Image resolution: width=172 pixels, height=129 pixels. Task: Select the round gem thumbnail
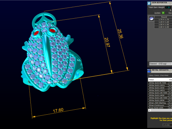point(152,18)
